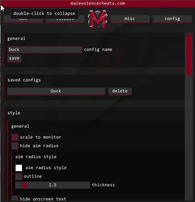This screenshot has height=202, width=195.
Task: Select the top general section header
Action: (x=16, y=39)
